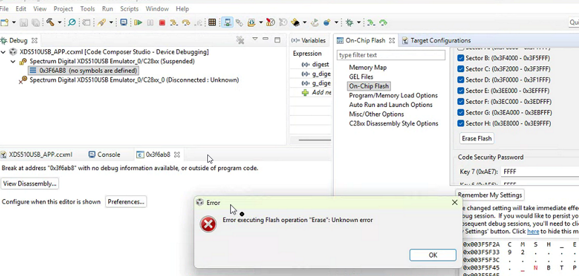Viewport: 579px width, 276px height.
Task: Maximize the Debug view panel
Action: tap(277, 40)
